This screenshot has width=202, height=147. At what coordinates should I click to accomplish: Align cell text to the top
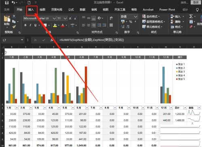(84, 18)
